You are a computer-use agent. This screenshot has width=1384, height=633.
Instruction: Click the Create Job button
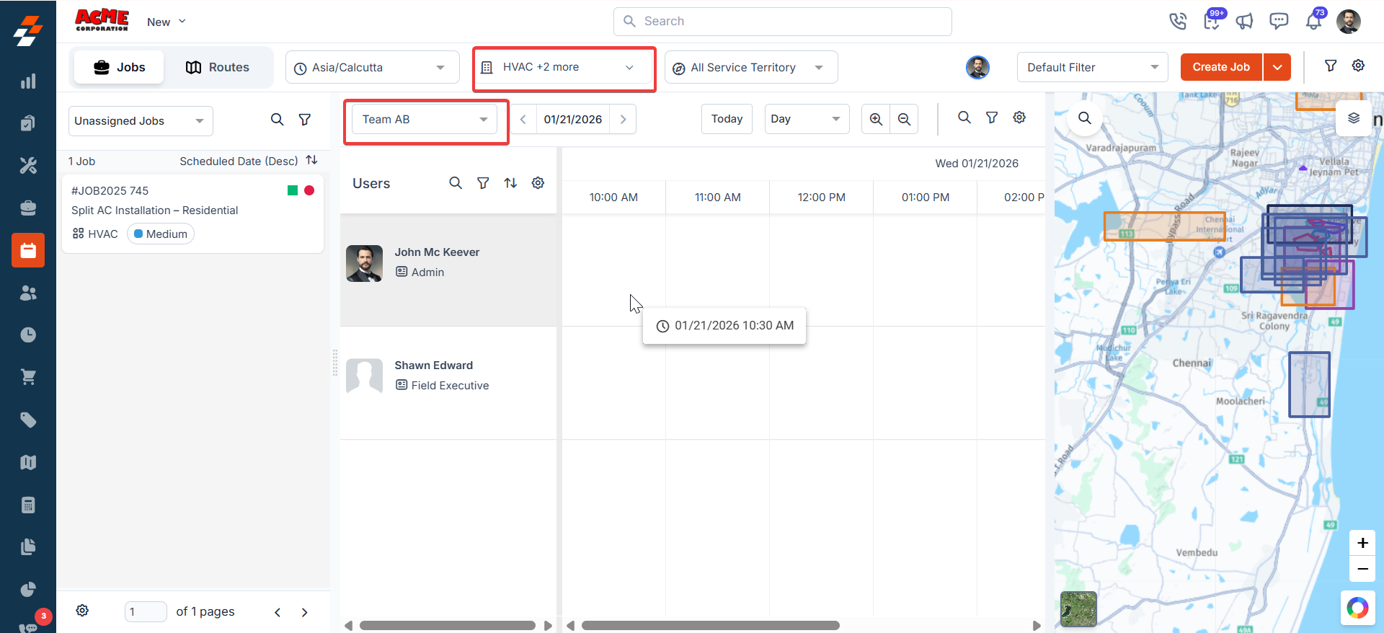tap(1221, 67)
